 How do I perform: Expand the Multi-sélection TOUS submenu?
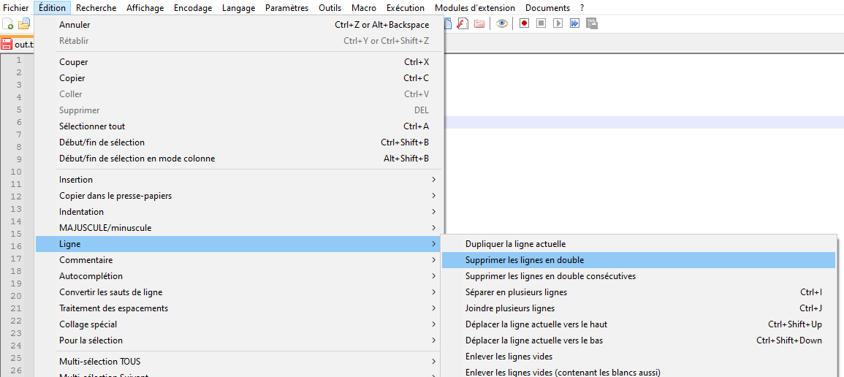point(240,362)
